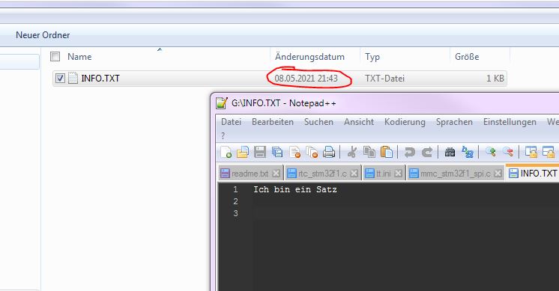
Task: Open the Einstellungen menu
Action: (x=510, y=122)
